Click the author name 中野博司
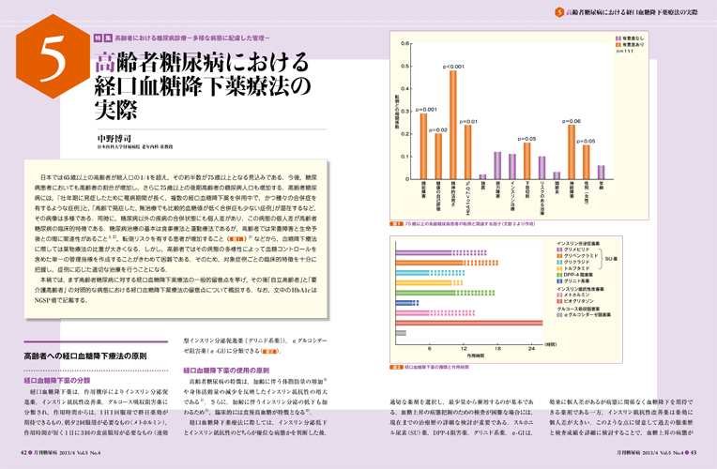This screenshot has width=717, height=469. coord(114,138)
